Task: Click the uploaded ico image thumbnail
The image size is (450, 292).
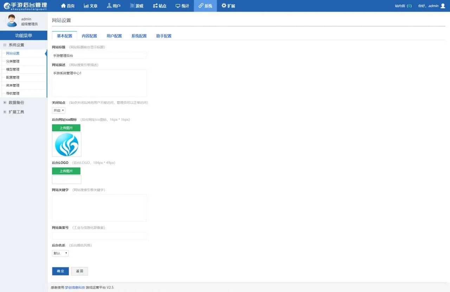Action: click(67, 144)
